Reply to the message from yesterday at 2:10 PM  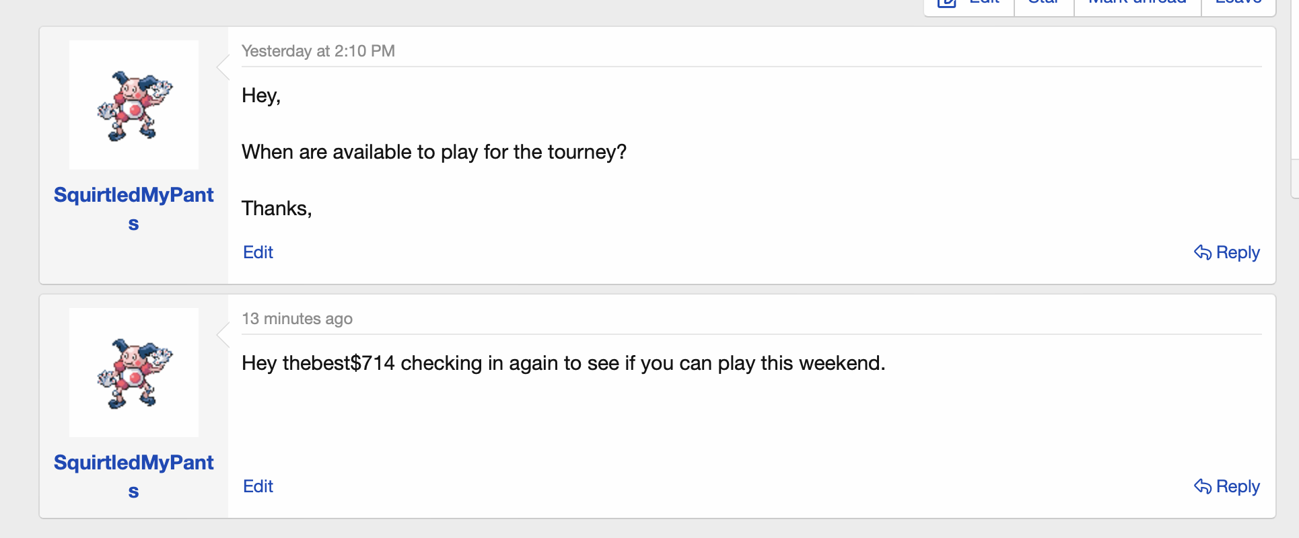[x=1237, y=252]
